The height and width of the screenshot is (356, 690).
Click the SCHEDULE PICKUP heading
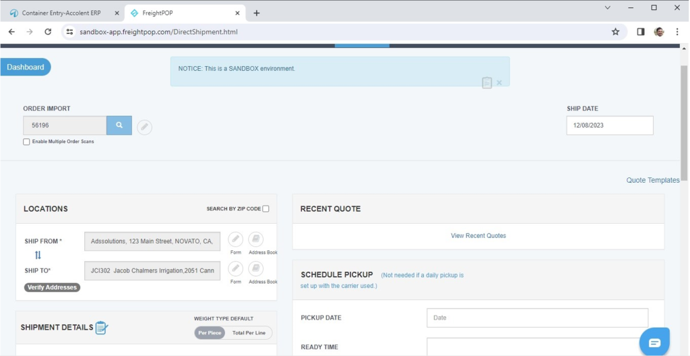click(x=337, y=274)
